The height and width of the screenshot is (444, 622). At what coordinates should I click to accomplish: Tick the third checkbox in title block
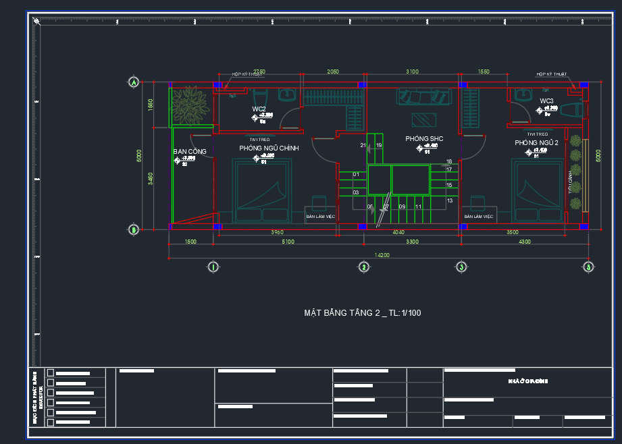tap(50, 393)
